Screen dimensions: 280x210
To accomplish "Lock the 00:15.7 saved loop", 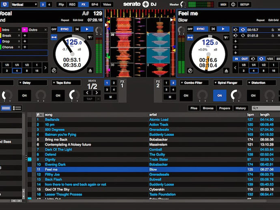I will [x=273, y=30].
